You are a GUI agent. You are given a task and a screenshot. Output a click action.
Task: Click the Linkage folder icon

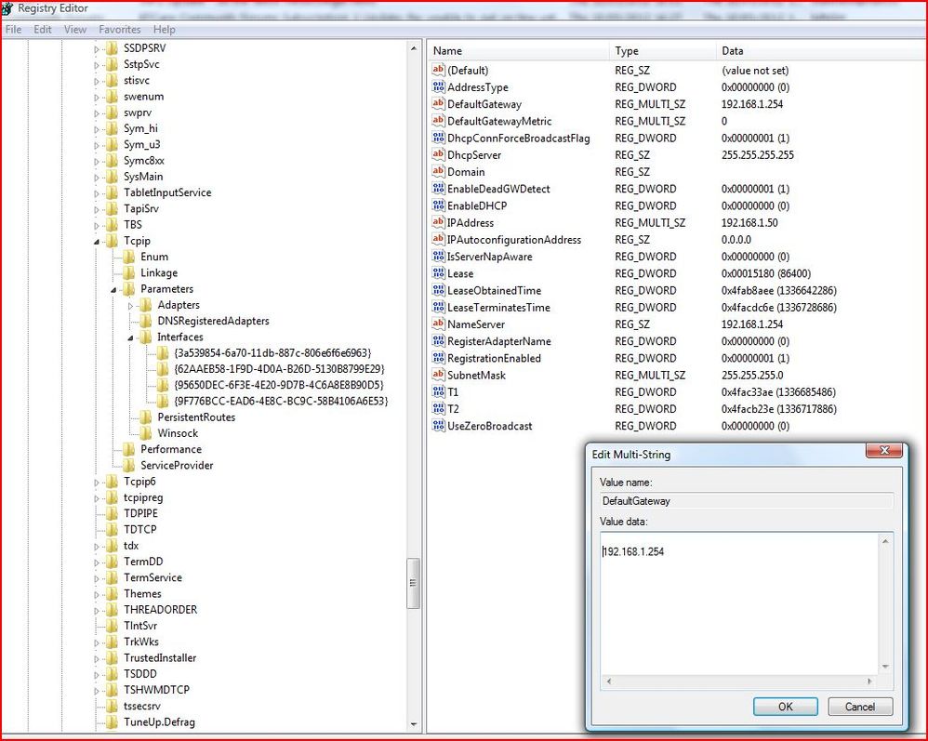click(128, 272)
